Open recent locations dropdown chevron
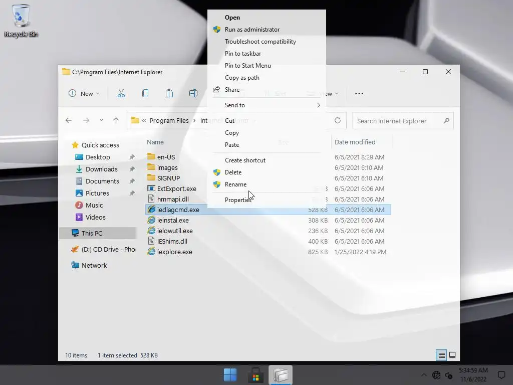Image resolution: width=513 pixels, height=385 pixels. pos(101,120)
